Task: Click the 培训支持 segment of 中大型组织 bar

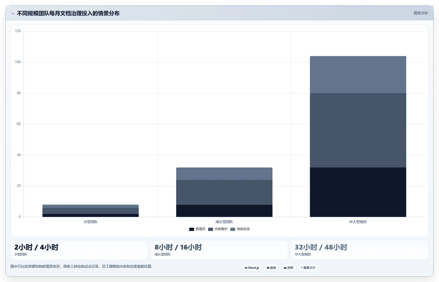Action: tap(358, 75)
